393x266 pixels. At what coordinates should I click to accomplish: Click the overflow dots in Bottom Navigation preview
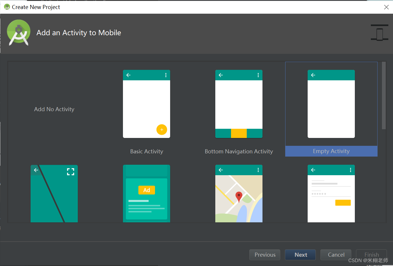[x=258, y=75]
